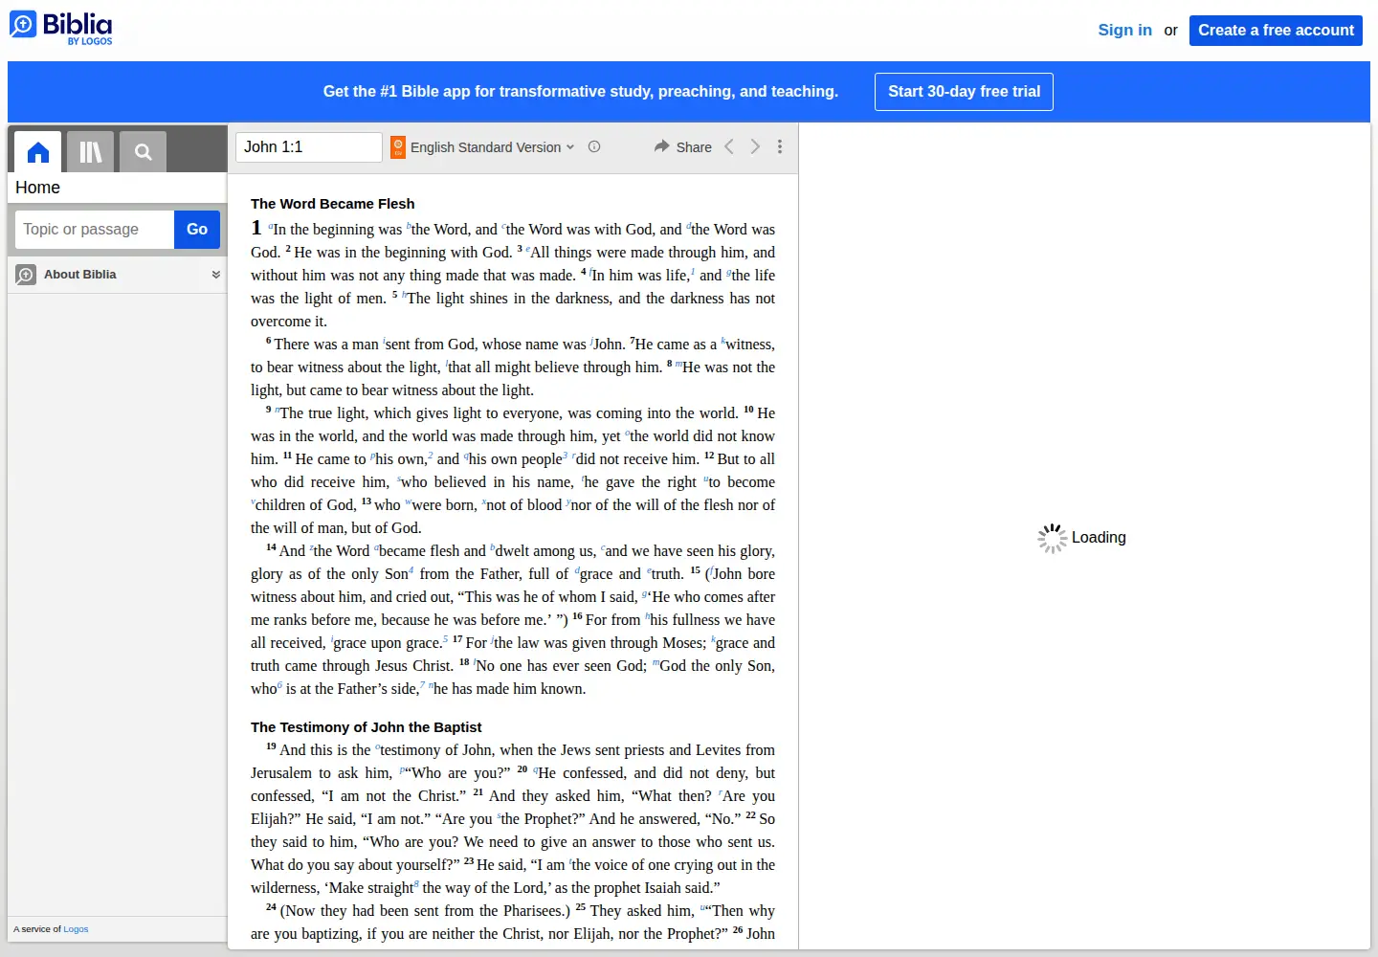Start the 30-day free trial

(964, 92)
